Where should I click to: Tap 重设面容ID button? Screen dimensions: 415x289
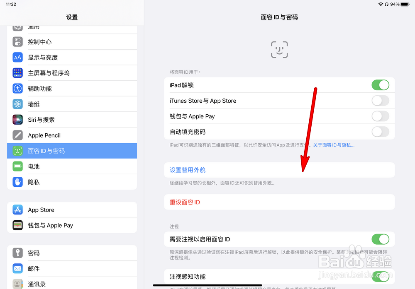(x=279, y=202)
